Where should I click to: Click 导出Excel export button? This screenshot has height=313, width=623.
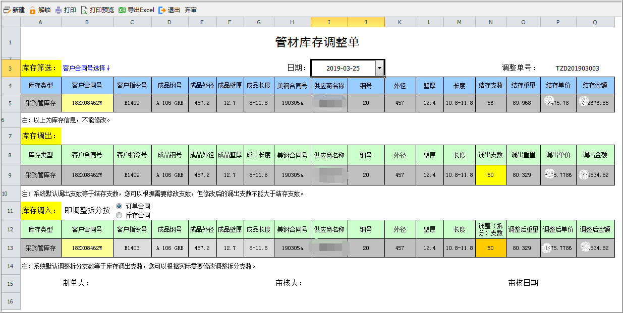[x=136, y=10]
